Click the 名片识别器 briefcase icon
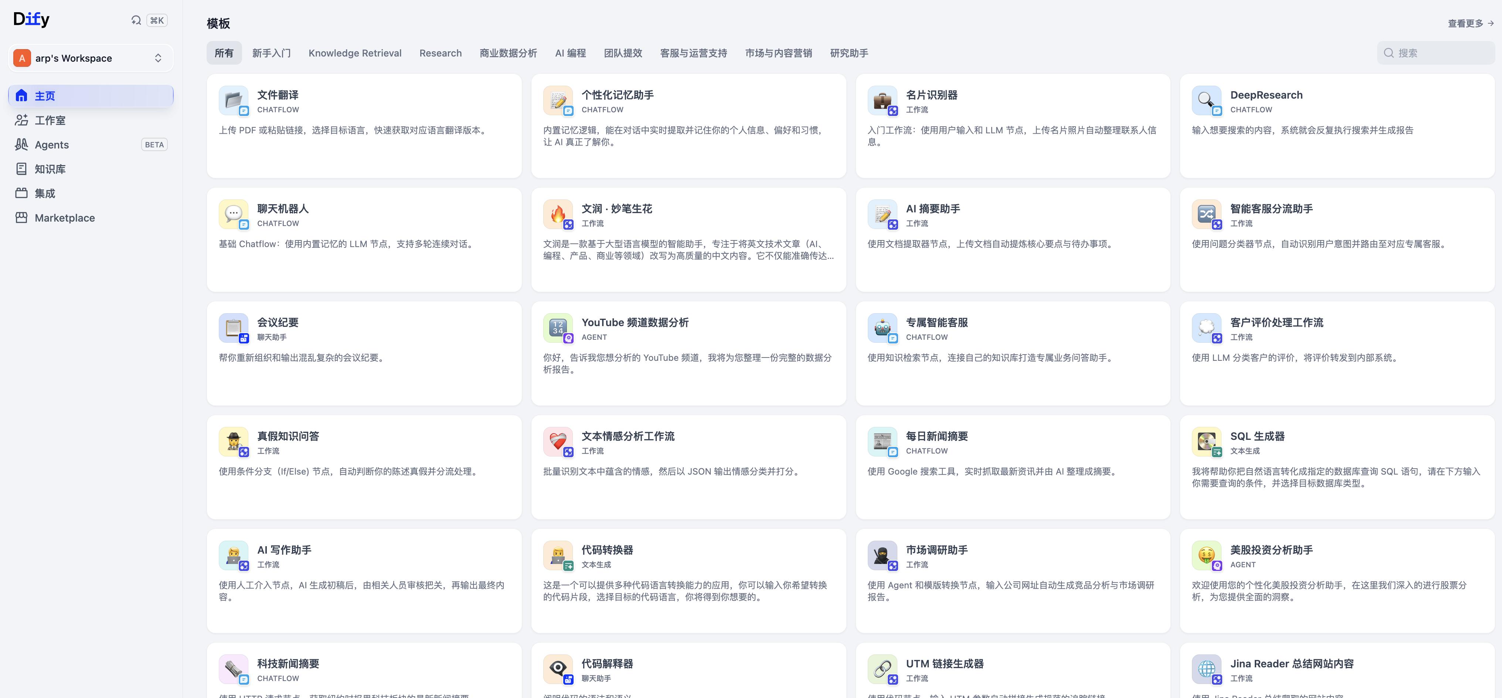The image size is (1502, 698). (x=881, y=100)
